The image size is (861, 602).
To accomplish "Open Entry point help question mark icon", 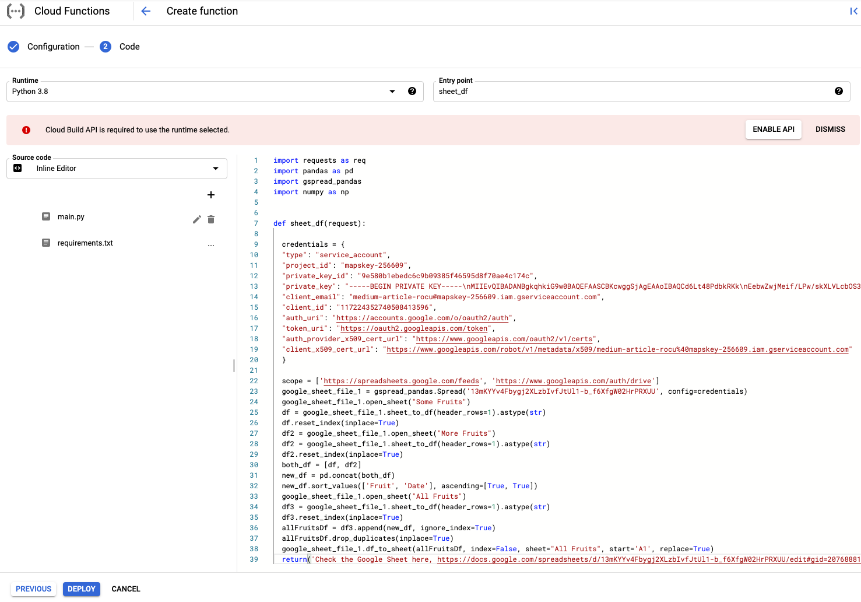I will point(839,91).
